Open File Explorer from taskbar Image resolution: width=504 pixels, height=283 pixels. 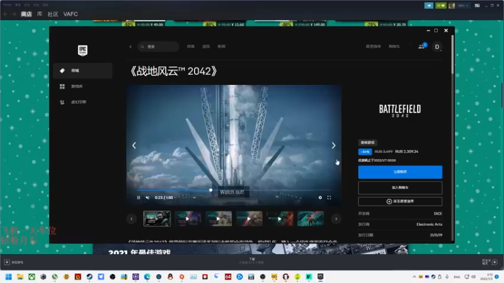coord(20,277)
